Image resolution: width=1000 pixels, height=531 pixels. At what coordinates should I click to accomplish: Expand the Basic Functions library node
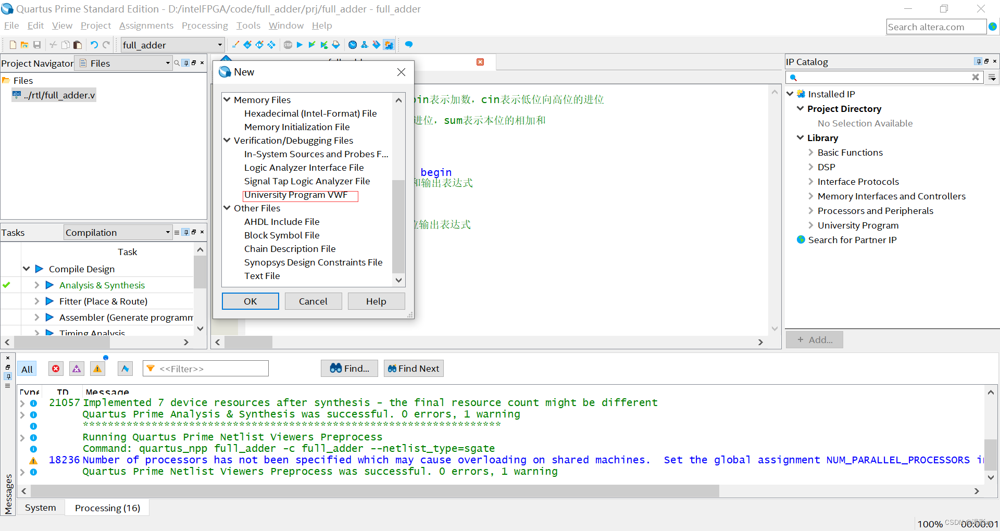810,153
